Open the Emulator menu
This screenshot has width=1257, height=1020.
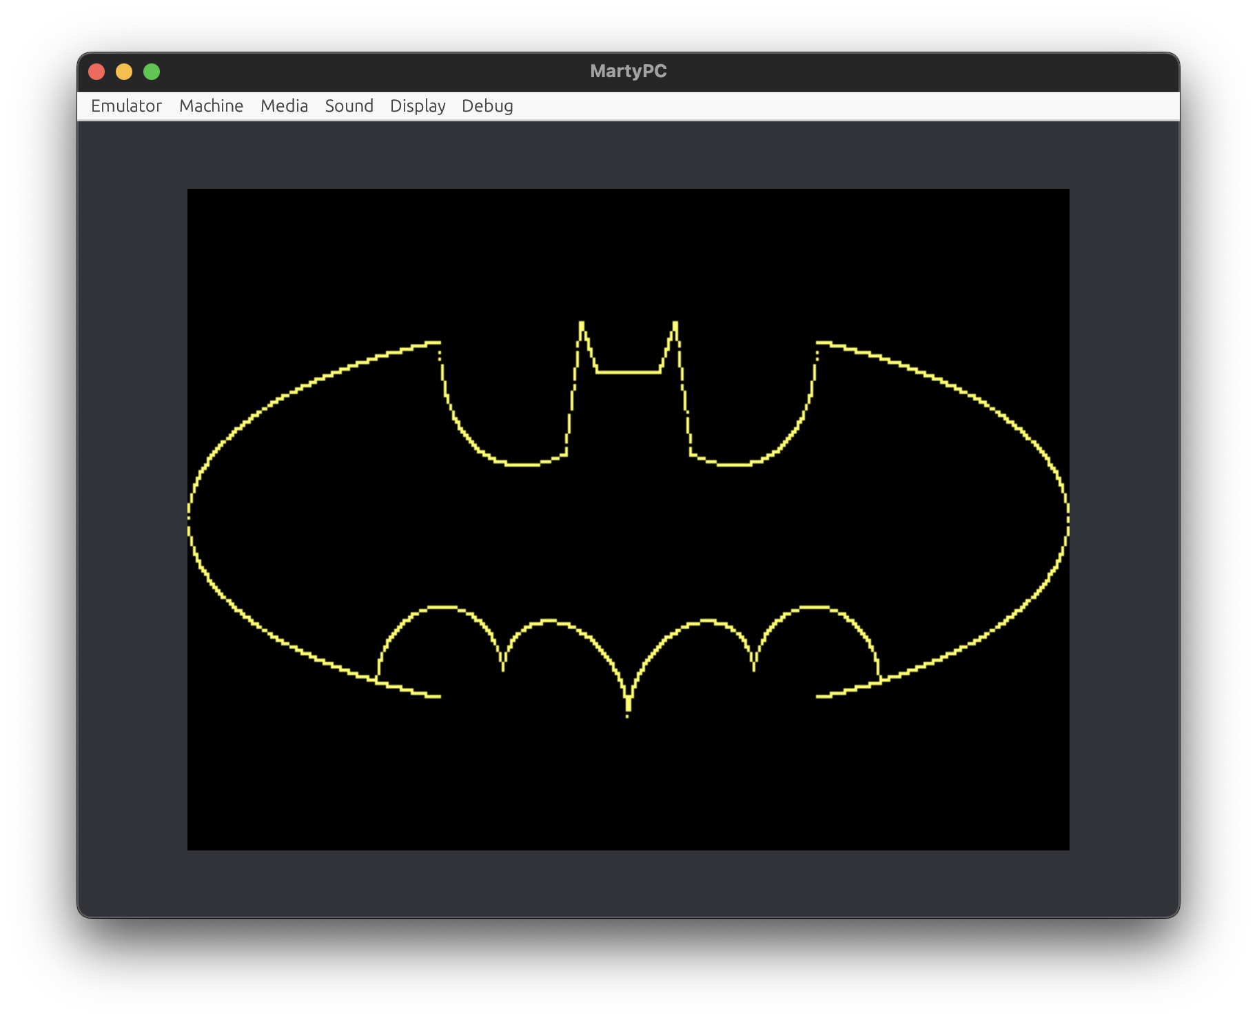click(x=126, y=106)
